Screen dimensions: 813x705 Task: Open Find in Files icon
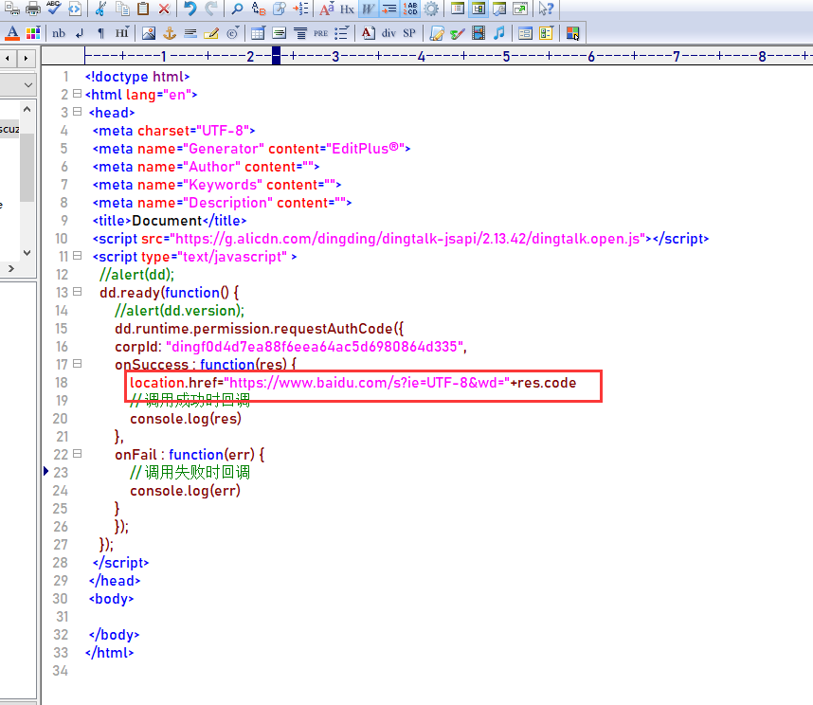pos(280,9)
